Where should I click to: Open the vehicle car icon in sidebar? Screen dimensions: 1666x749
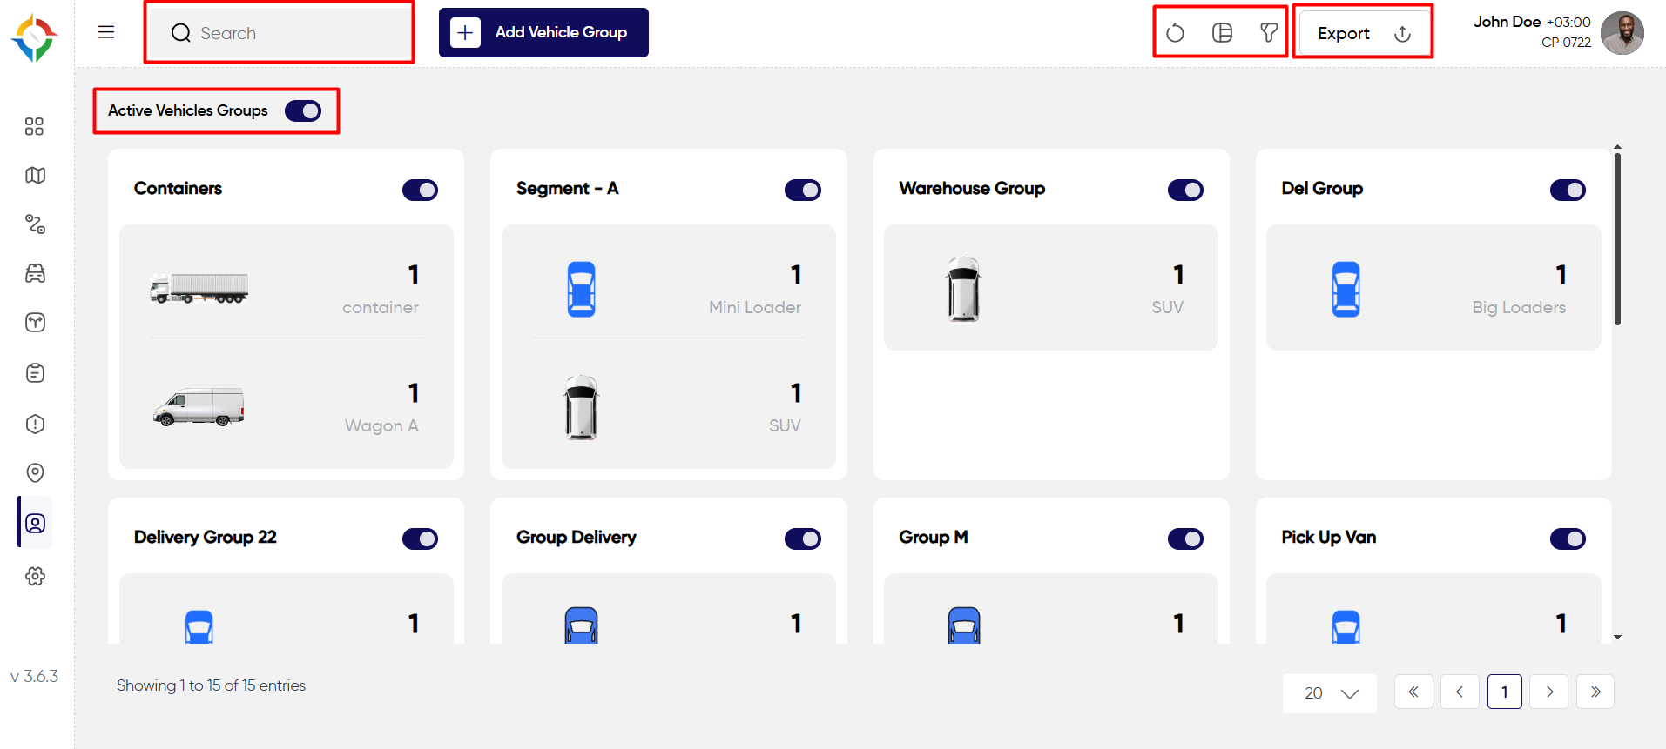(35, 273)
